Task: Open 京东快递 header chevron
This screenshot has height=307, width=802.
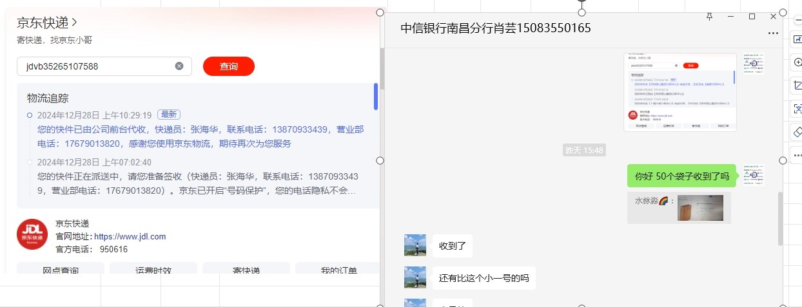Action: point(75,23)
